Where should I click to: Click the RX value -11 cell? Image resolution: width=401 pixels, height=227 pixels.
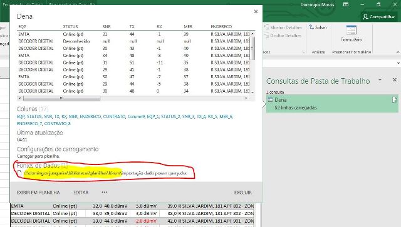[x=160, y=63]
